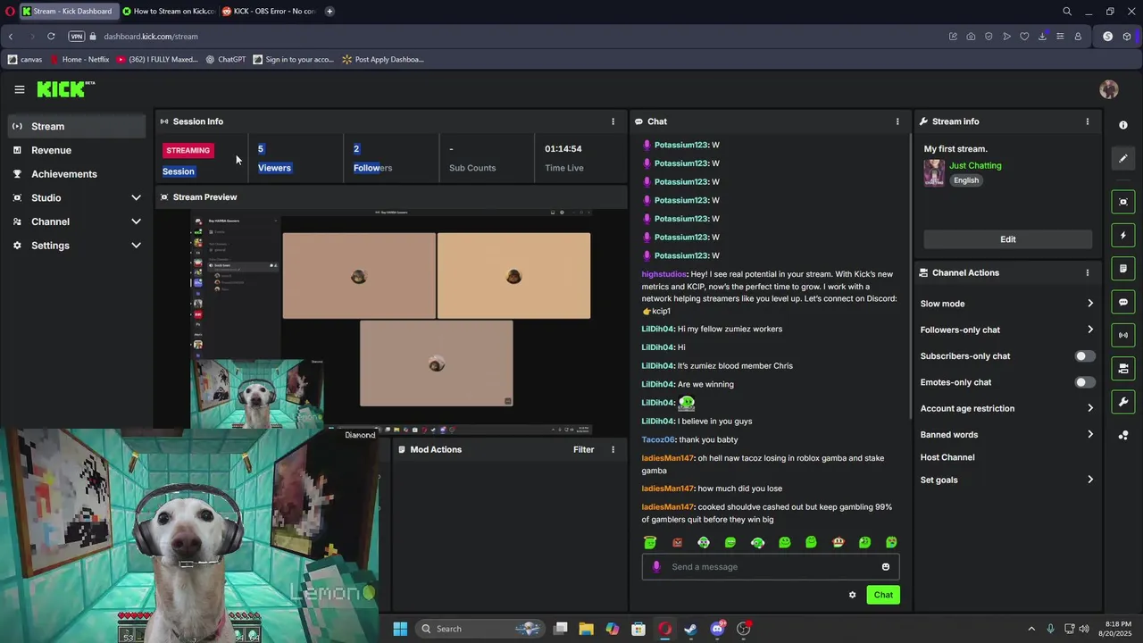Expand the Settings sidebar section
Image resolution: width=1143 pixels, height=643 pixels.
[136, 246]
